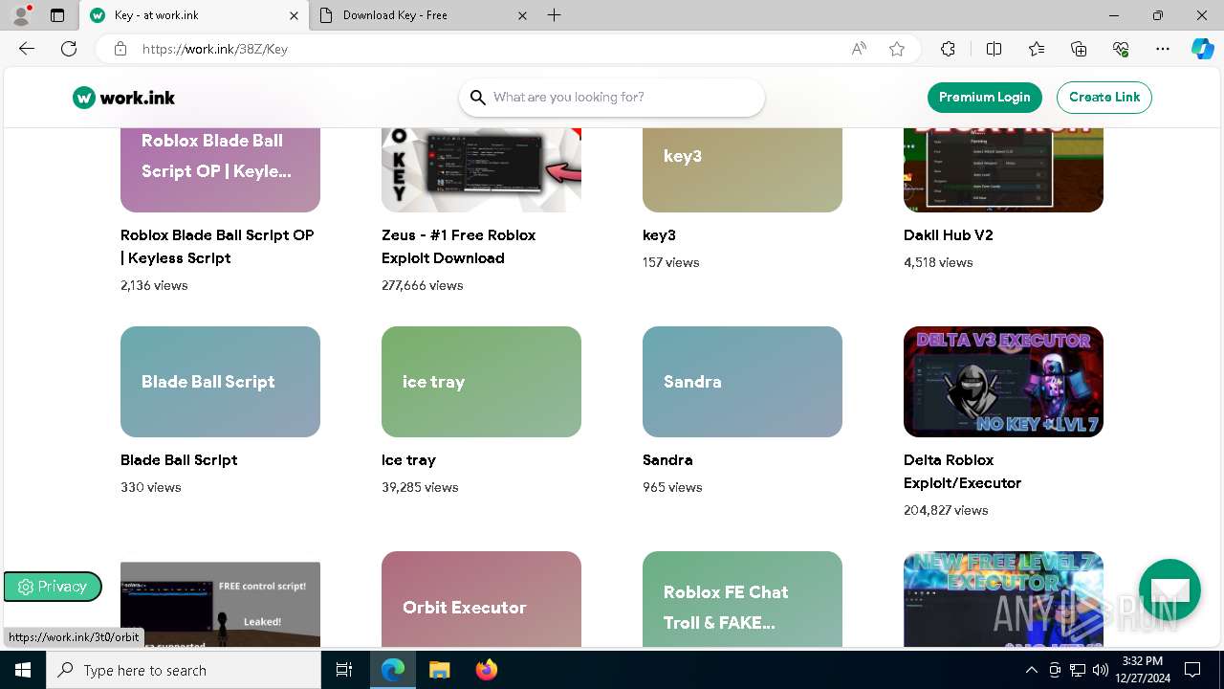Focus the Windows taskbar search box
Image resolution: width=1224 pixels, height=689 pixels.
184,670
